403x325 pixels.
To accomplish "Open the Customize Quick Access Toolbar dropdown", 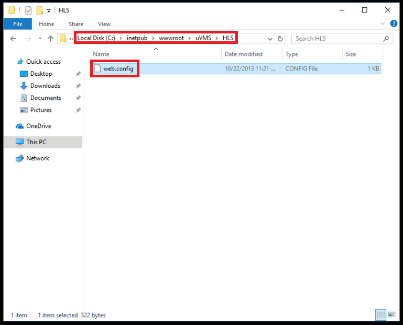I will pos(49,11).
